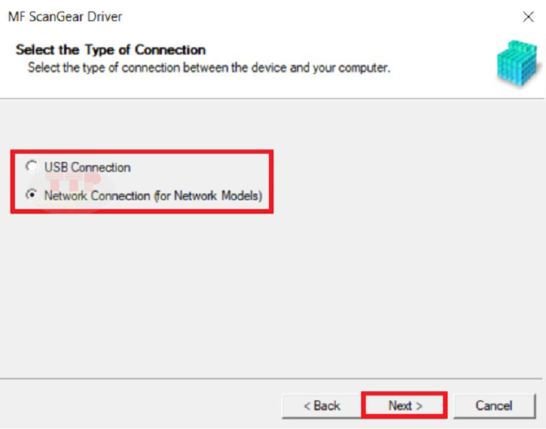Click the teal cube installer icon

[x=518, y=63]
